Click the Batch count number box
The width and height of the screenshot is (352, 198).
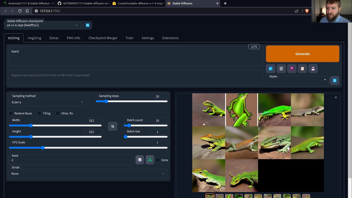click(x=158, y=121)
